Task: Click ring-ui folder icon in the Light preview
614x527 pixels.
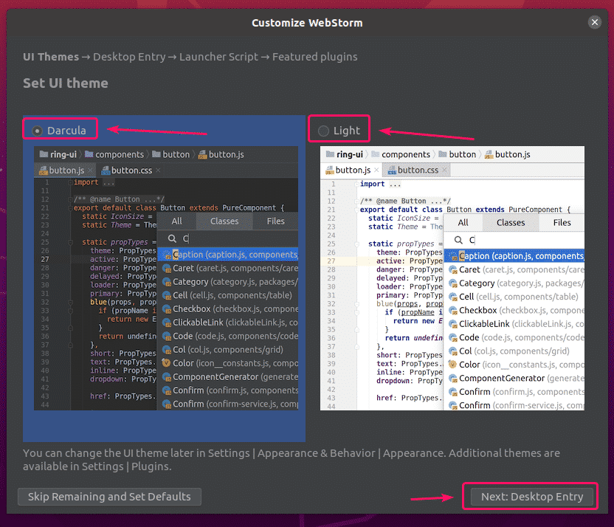Action: [330, 154]
